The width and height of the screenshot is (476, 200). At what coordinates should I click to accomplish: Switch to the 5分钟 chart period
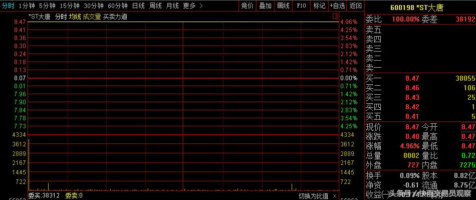[47, 6]
